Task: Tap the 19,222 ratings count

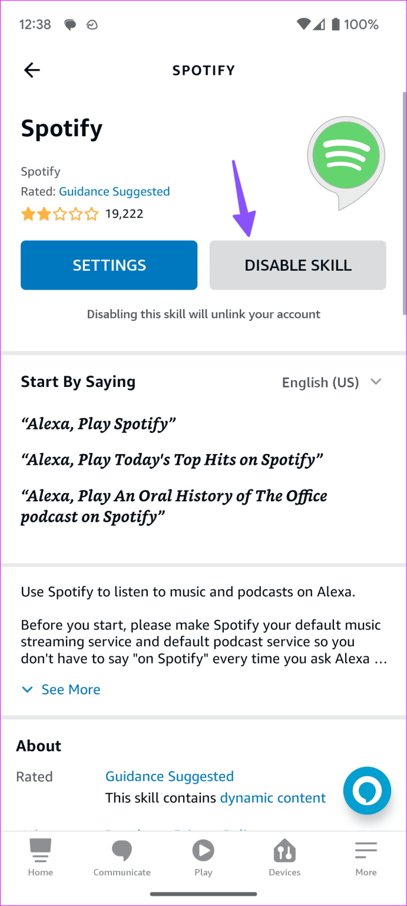Action: click(124, 214)
